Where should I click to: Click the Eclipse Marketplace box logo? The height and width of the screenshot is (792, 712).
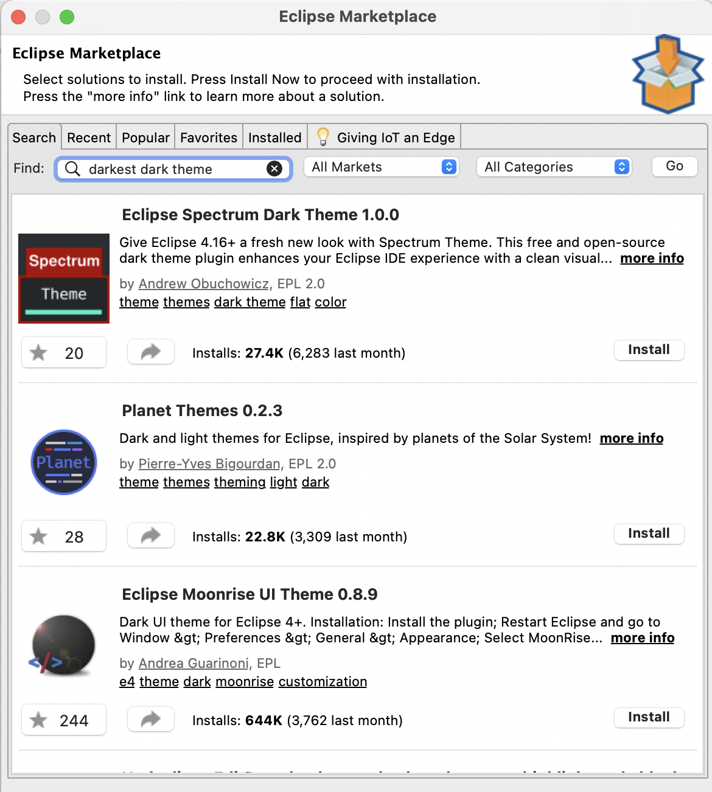[x=668, y=74]
